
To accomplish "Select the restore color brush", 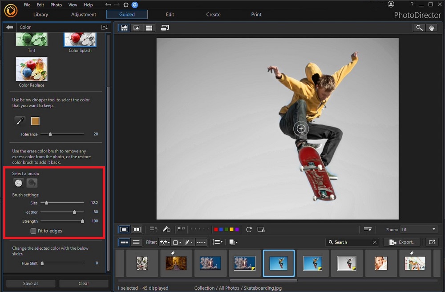I will (x=31, y=182).
